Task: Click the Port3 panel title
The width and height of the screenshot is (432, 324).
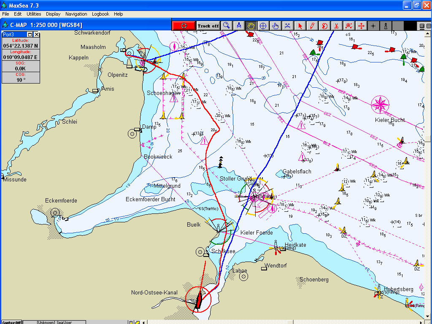Action: (8, 35)
